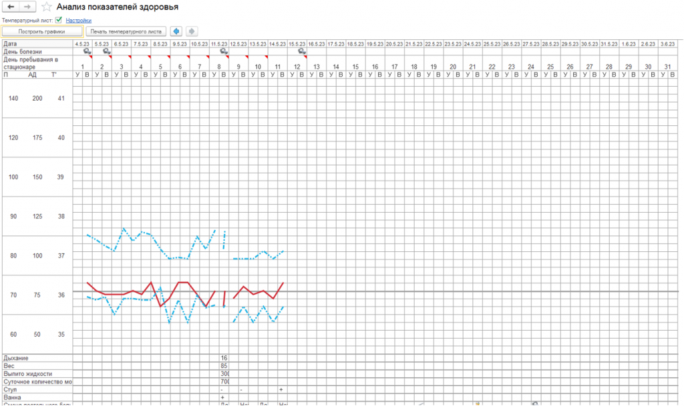Open the stethoscope icon under date 4.5.23

87,51
